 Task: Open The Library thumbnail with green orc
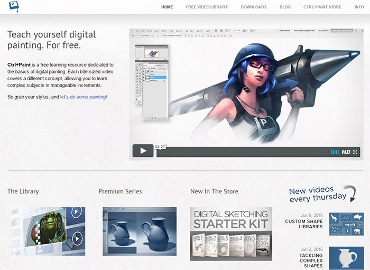tap(48, 231)
